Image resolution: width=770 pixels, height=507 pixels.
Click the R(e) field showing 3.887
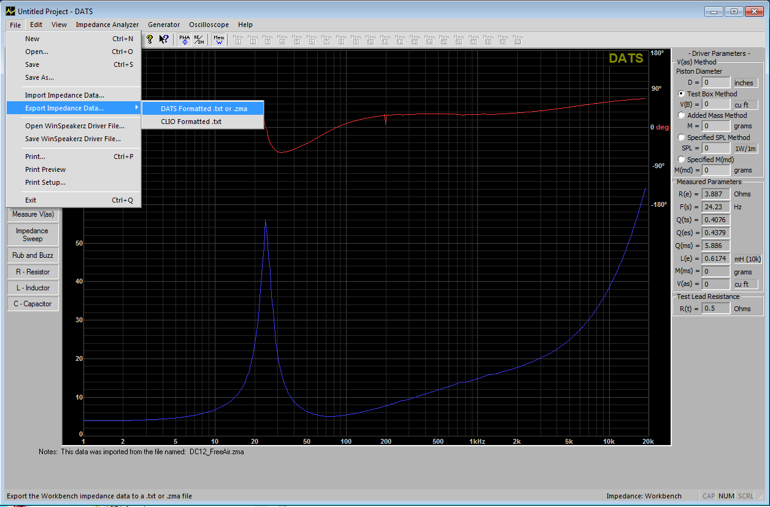pos(716,194)
